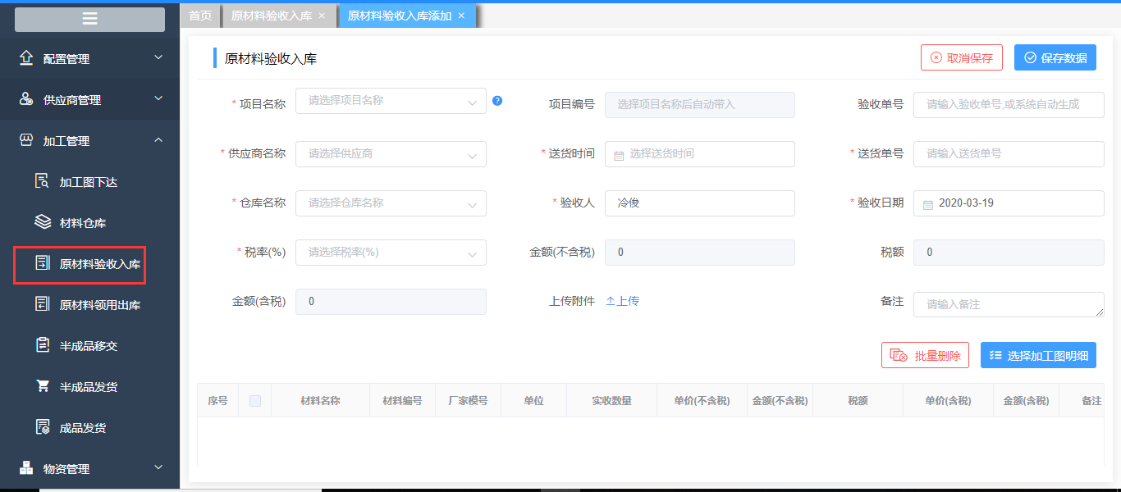Open the 仓库名称 dropdown

click(x=391, y=203)
